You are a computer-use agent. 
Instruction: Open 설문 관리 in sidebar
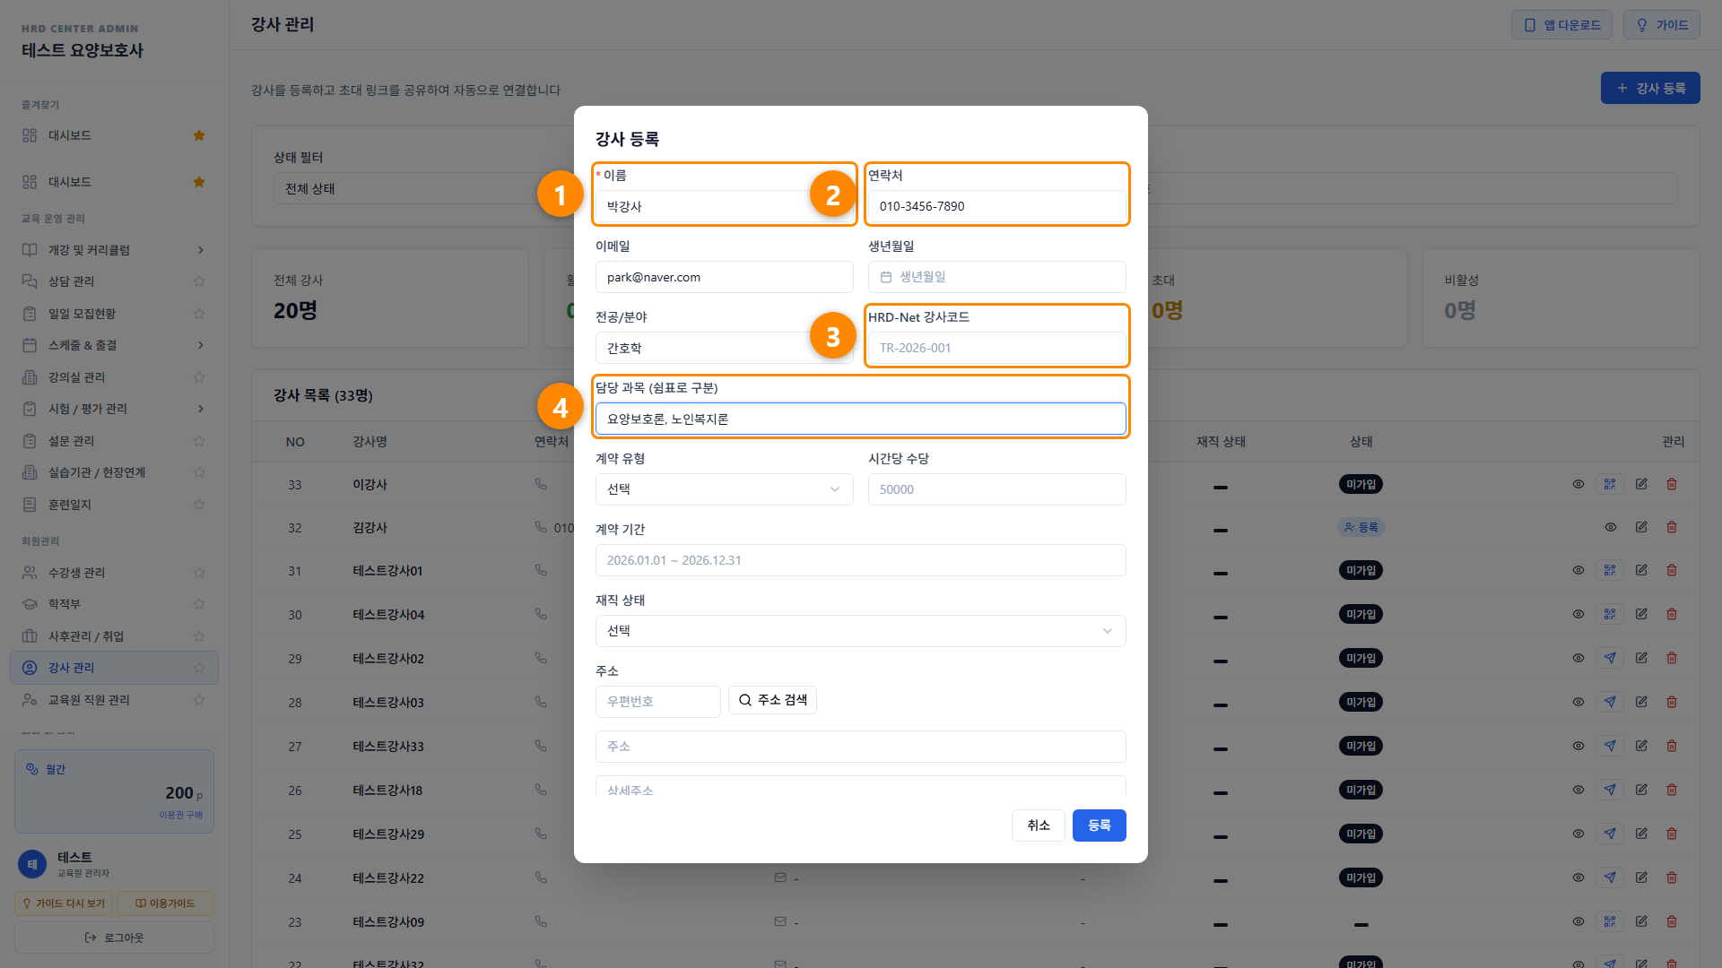click(x=114, y=441)
